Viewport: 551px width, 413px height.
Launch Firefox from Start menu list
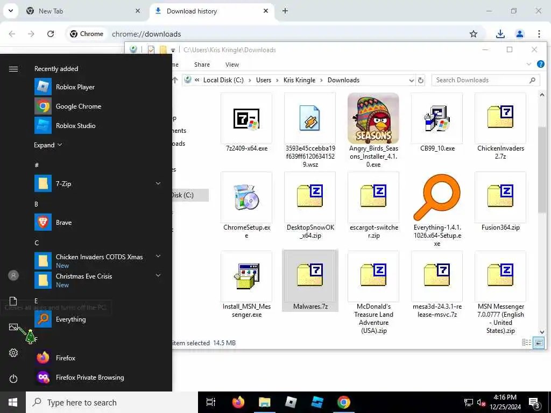click(x=98, y=358)
